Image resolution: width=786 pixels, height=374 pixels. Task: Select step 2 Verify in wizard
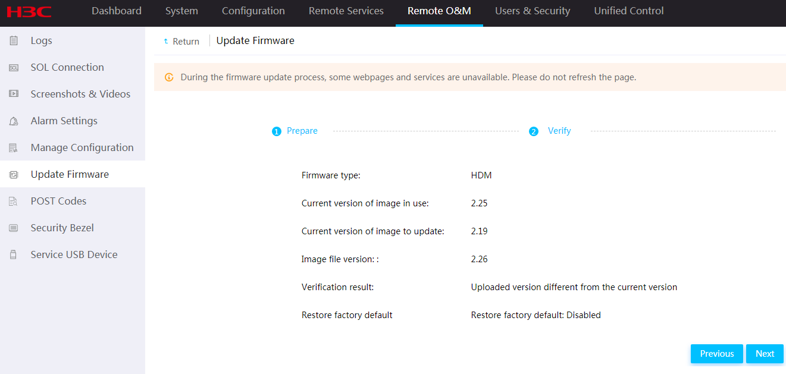550,131
